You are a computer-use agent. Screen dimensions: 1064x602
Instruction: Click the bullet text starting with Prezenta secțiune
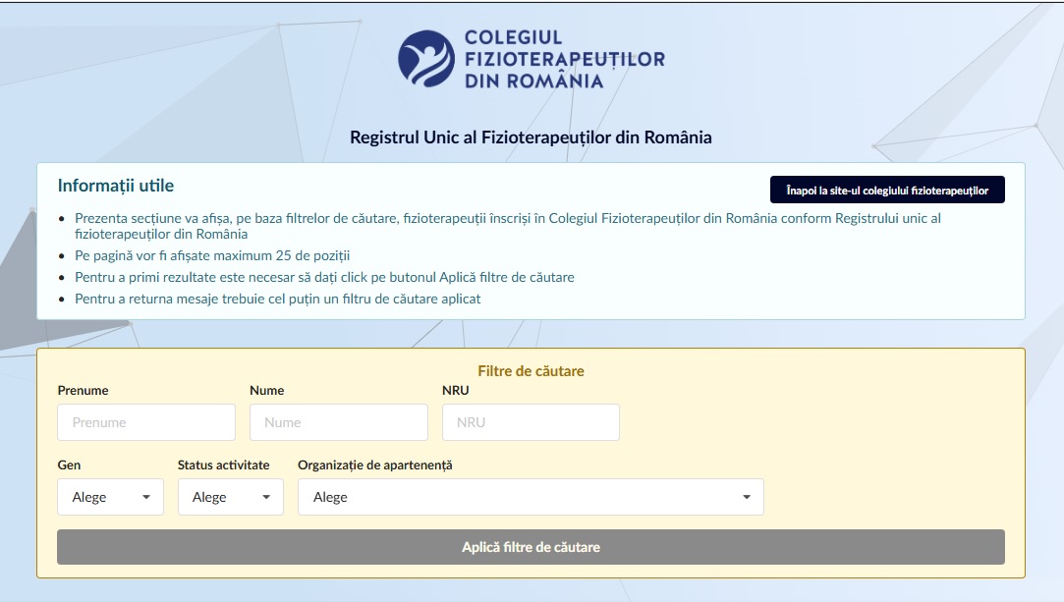(507, 226)
